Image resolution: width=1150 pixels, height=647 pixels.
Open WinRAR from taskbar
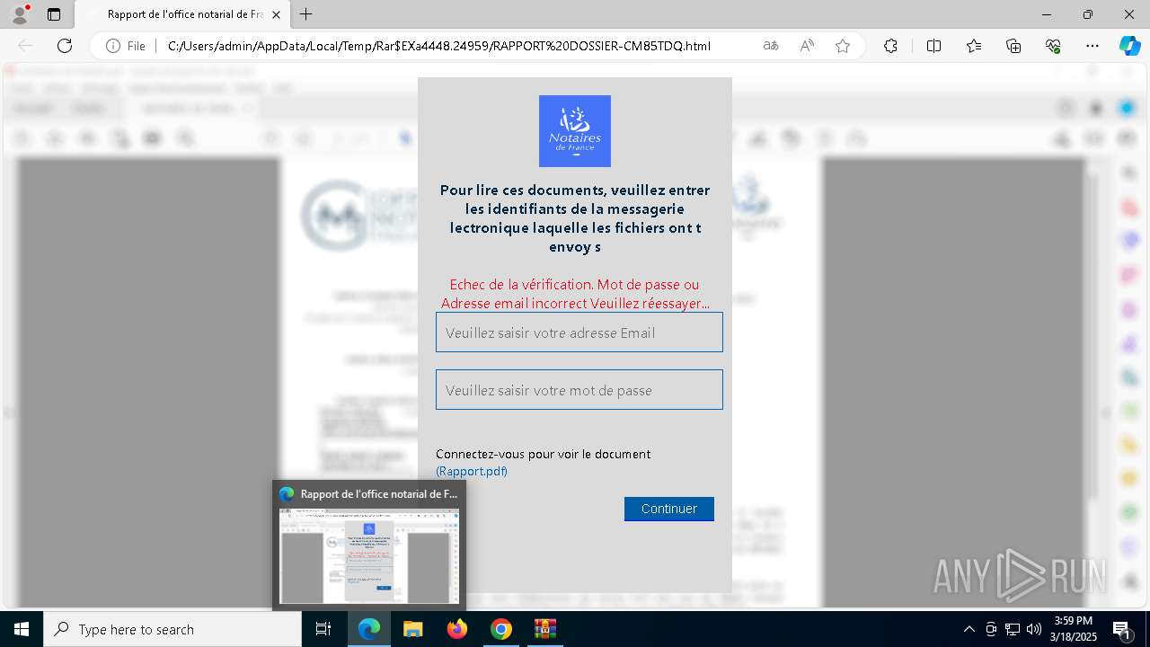(x=545, y=629)
